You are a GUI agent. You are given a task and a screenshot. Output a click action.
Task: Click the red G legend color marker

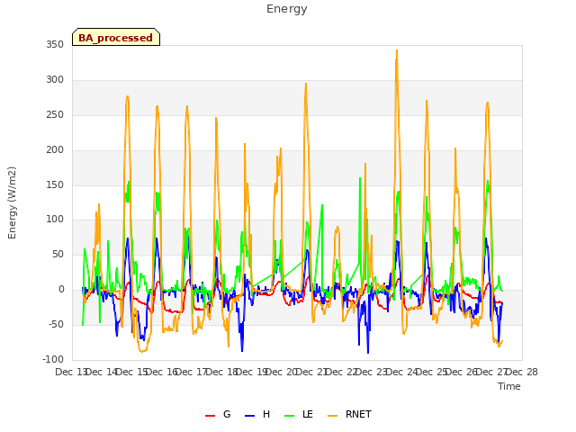pyautogui.click(x=210, y=416)
